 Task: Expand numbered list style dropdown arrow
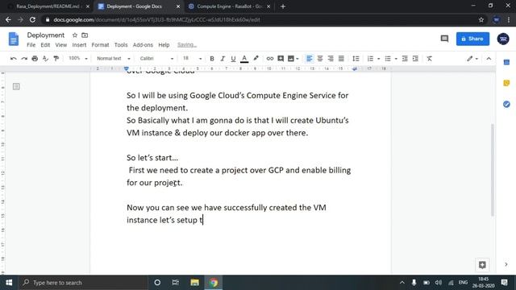378,59
